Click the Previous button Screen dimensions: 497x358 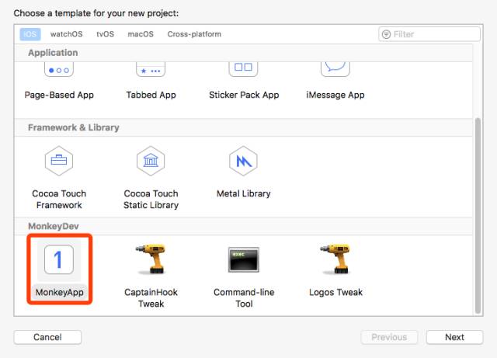[389, 337]
